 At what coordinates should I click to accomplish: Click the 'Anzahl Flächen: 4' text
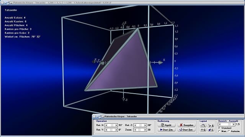(x=16, y=25)
